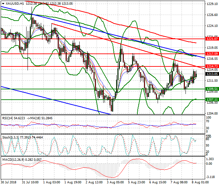The height and width of the screenshot is (186, 219).
Task: Click the MACD scale value 1.303
Action: 210,159
